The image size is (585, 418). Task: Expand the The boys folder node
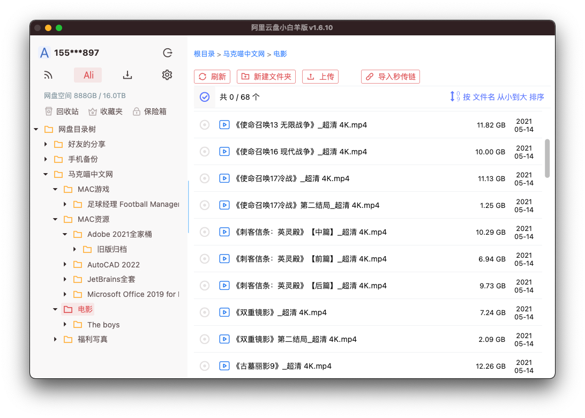(65, 324)
